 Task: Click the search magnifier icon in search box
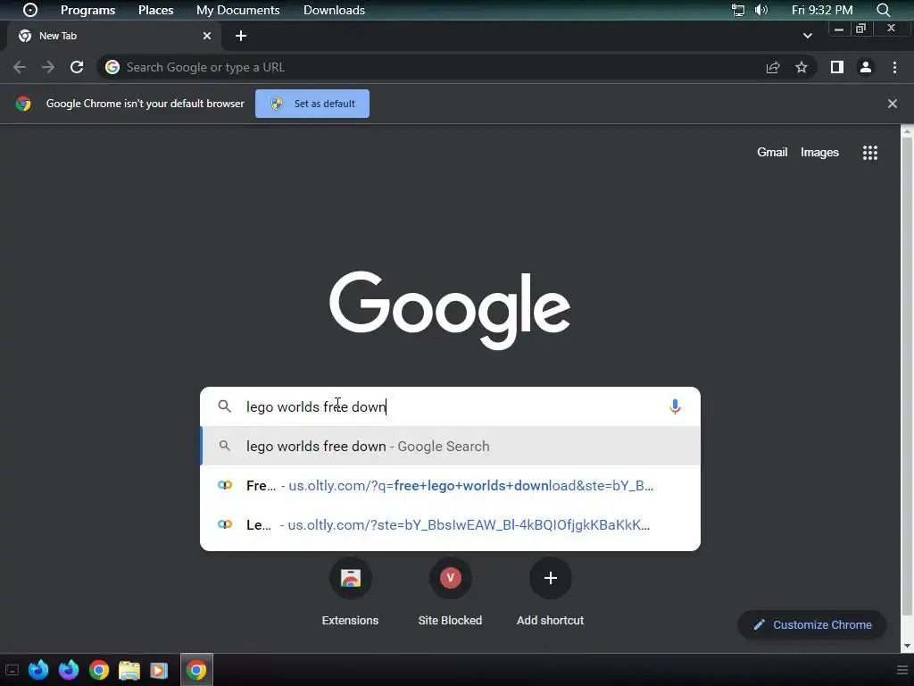[x=224, y=406]
